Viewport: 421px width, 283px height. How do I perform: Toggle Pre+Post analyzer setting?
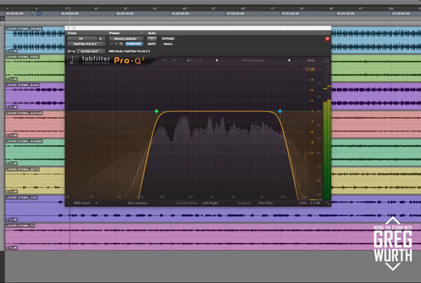[x=266, y=203]
